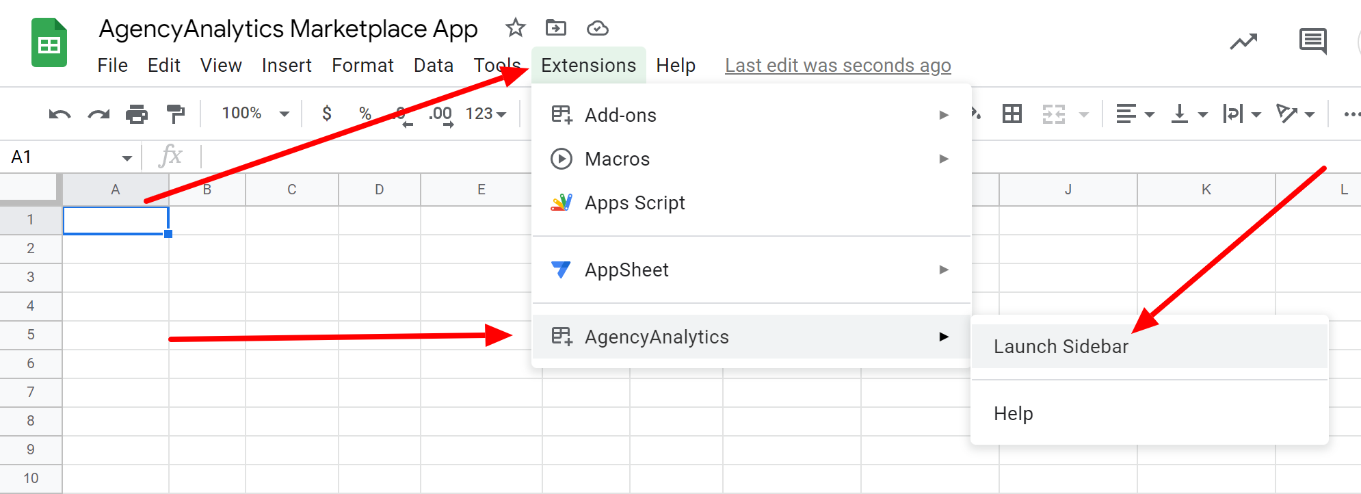The height and width of the screenshot is (494, 1361).
Task: Open the Format menu
Action: point(362,66)
